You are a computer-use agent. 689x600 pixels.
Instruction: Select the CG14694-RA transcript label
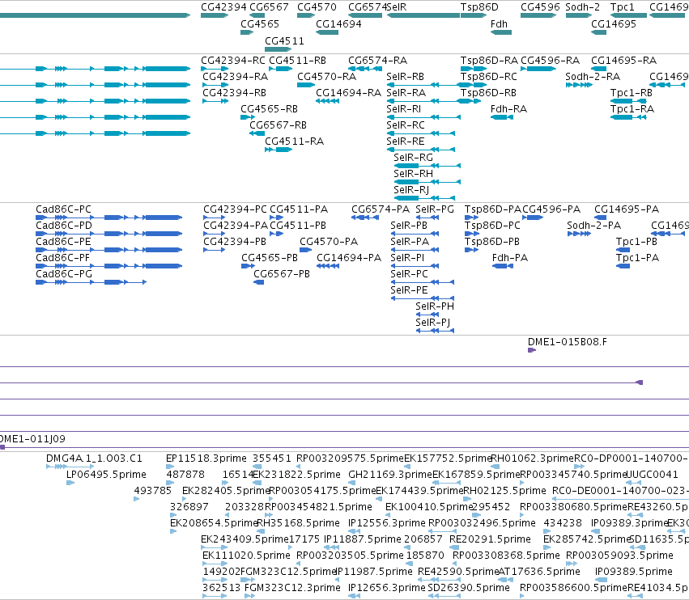pyautogui.click(x=348, y=93)
